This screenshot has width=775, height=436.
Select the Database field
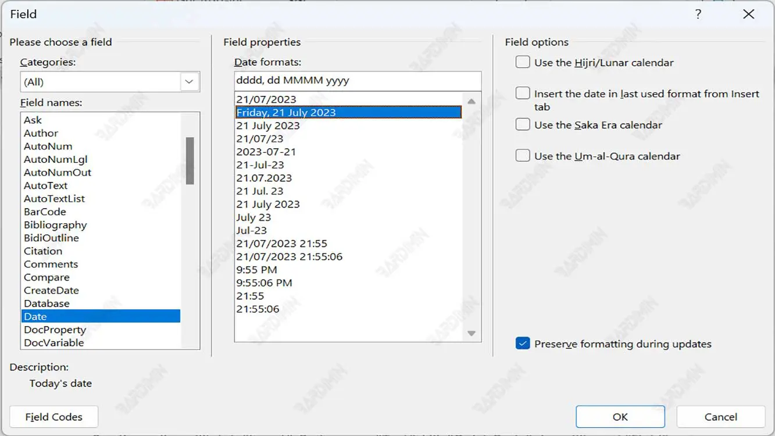point(47,303)
